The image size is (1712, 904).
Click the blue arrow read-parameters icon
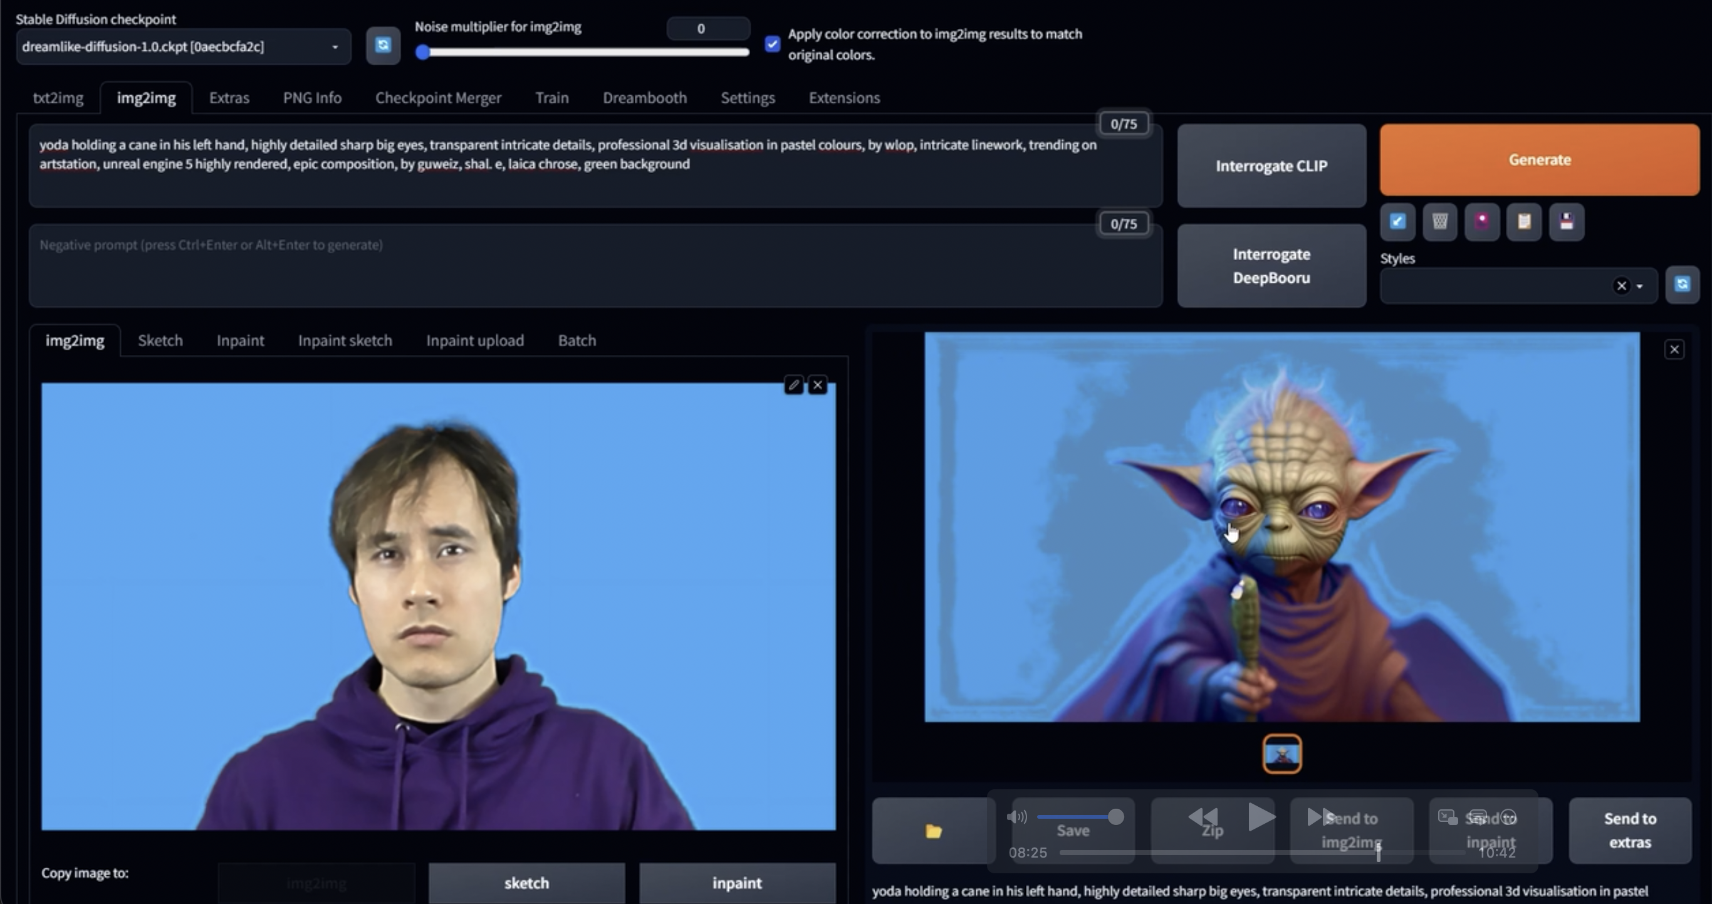[x=1397, y=221]
